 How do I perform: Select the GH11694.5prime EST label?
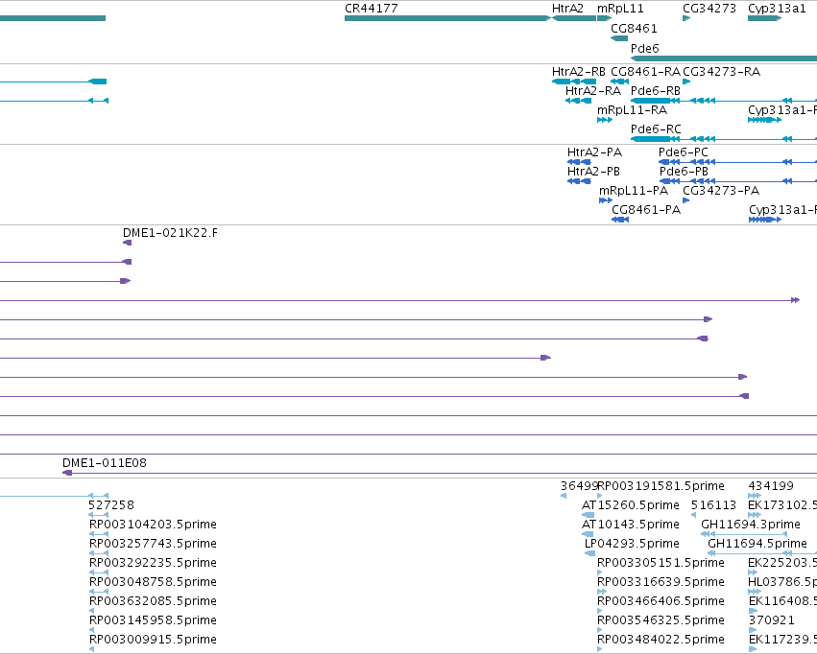(757, 543)
